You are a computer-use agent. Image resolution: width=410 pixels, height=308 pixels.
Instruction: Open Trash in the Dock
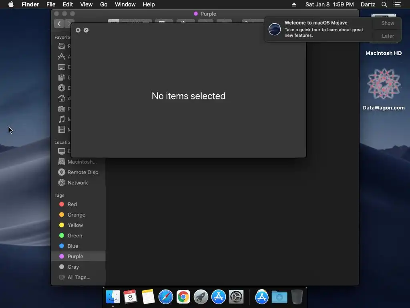[x=297, y=297]
